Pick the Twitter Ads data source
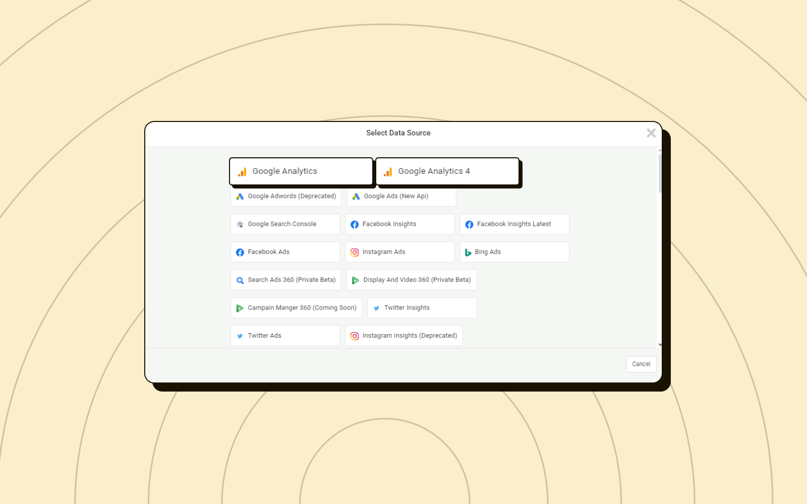This screenshot has width=807, height=504. 285,336
